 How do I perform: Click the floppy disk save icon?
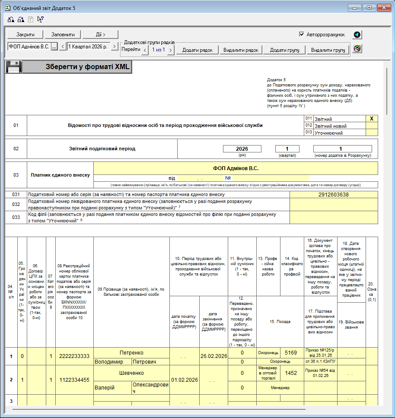click(13, 67)
